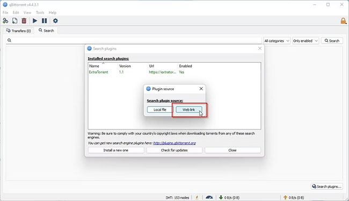349x201 pixels.
Task: Click the download speed 0 B/s (0 B) text
Action: coord(232,198)
